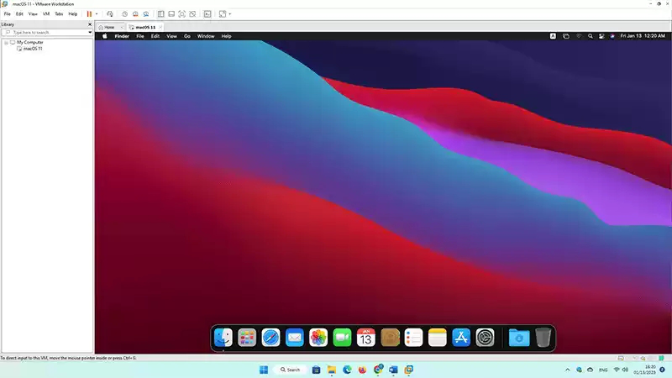Open the power options dropdown arrow
Viewport: 672px width, 378px height.
[97, 14]
